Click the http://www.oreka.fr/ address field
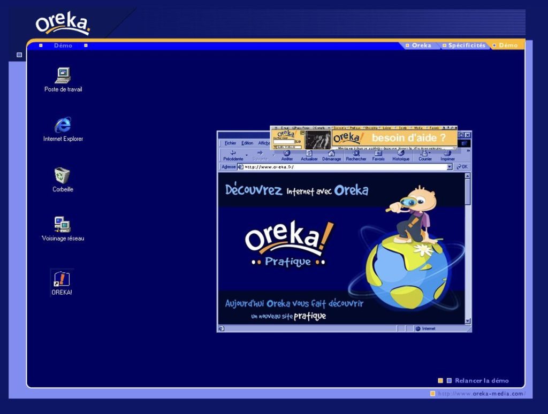This screenshot has height=414, width=548. click(345, 167)
